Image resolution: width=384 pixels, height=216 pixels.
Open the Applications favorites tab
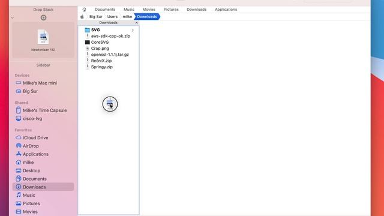coord(226,10)
